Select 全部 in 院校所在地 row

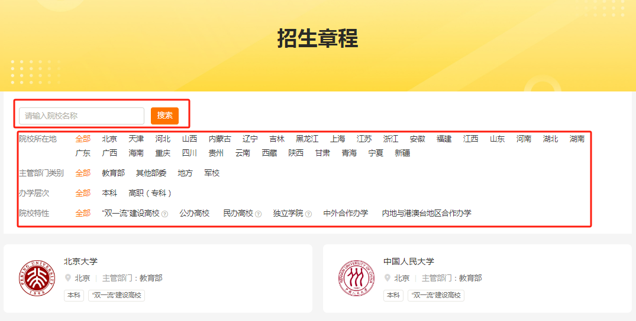pyautogui.click(x=83, y=139)
